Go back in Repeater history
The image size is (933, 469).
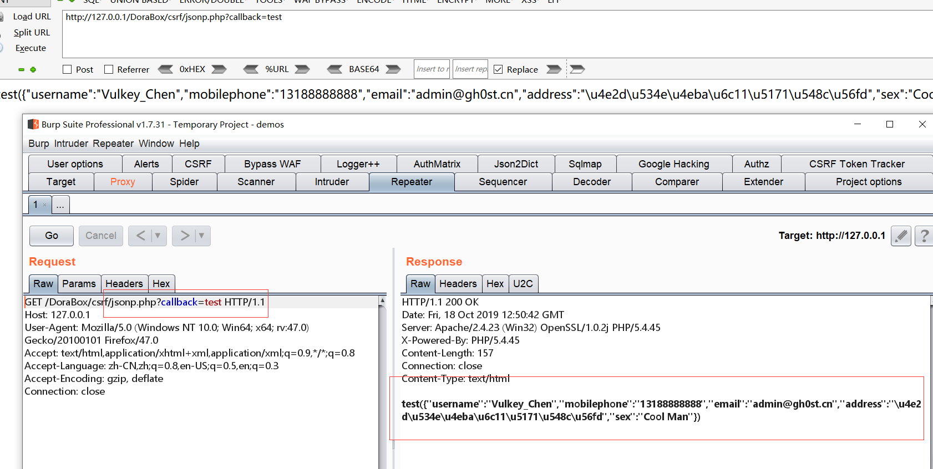coord(141,236)
